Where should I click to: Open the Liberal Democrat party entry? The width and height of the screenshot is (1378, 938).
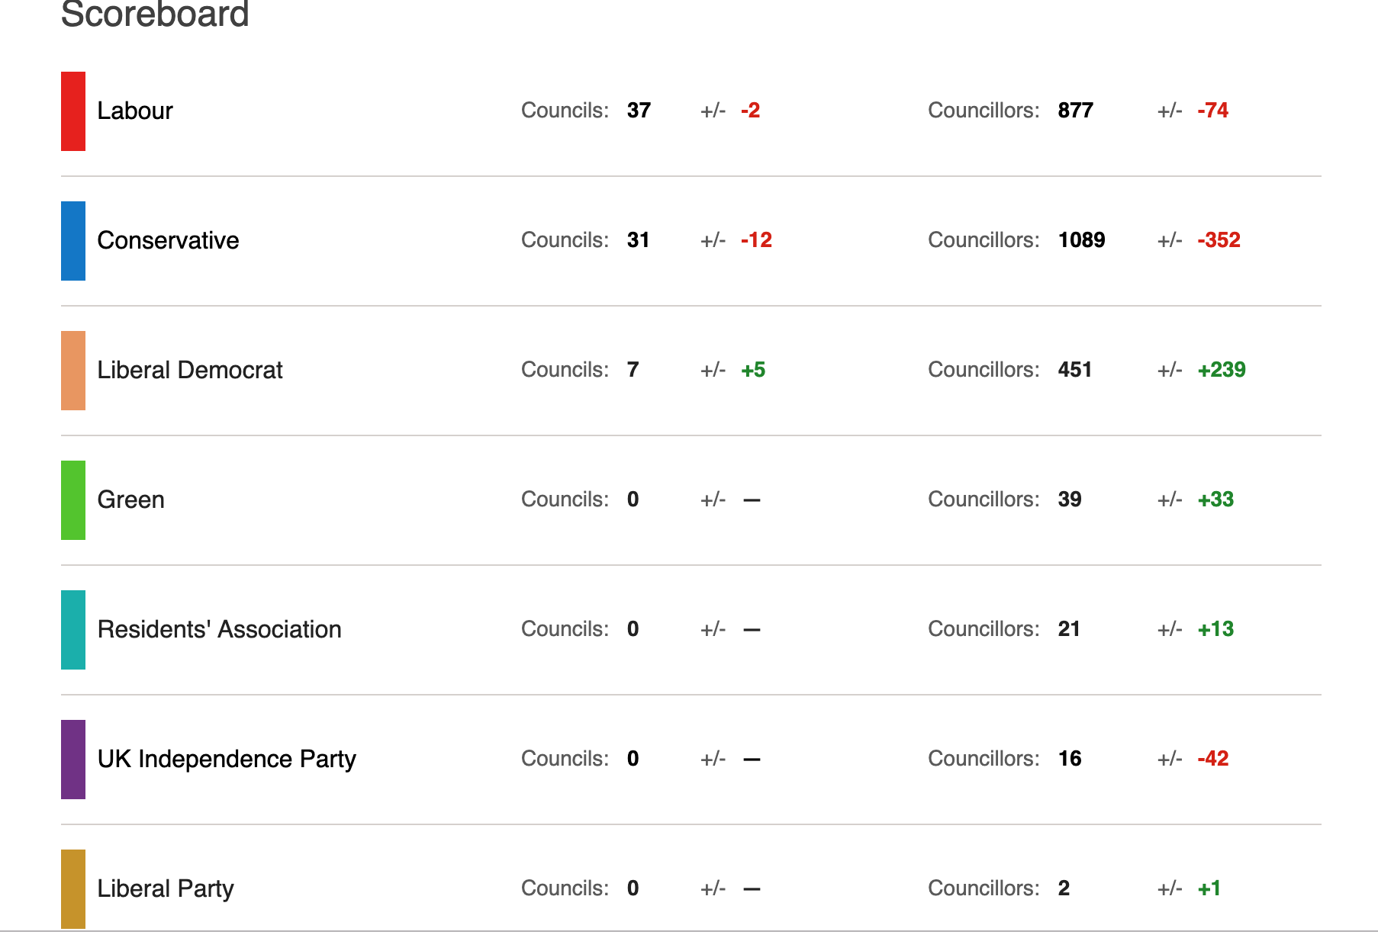pos(190,371)
